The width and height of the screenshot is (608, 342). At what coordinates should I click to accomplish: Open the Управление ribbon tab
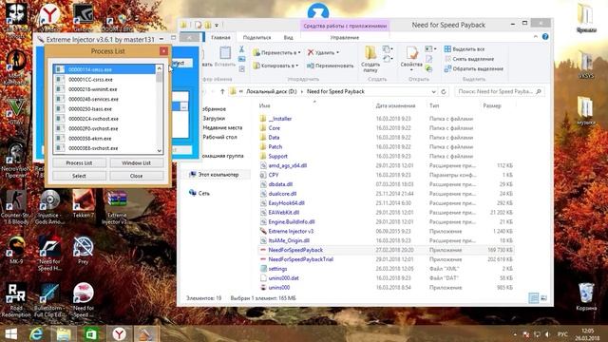[x=344, y=37]
